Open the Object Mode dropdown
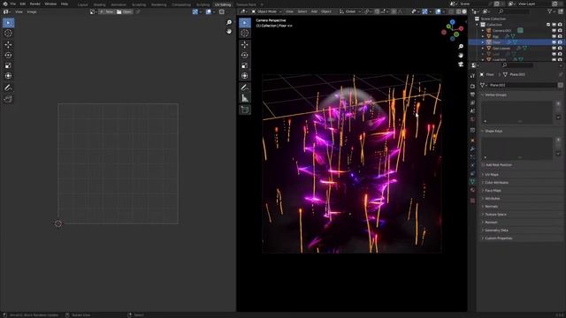The width and height of the screenshot is (566, 318). (267, 11)
